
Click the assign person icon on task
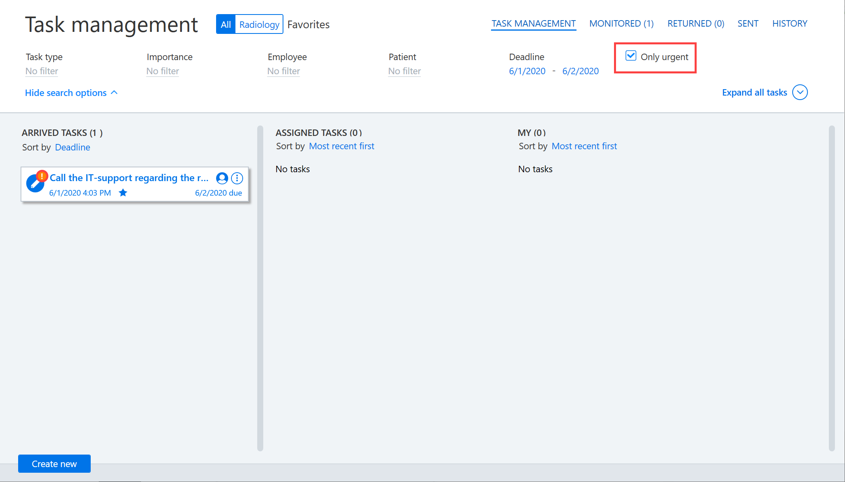point(222,178)
